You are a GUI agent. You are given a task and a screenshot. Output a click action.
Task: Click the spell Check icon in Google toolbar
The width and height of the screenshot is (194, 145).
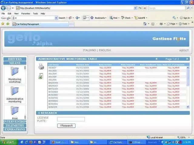point(122,18)
